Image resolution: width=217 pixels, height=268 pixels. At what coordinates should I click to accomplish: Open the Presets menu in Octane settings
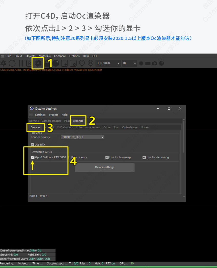tap(53, 115)
